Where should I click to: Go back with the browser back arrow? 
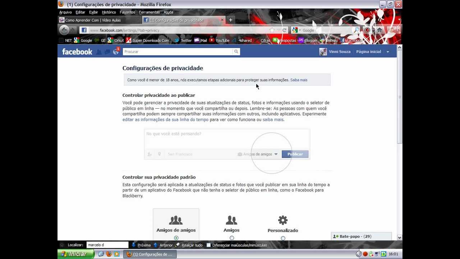[x=64, y=30]
